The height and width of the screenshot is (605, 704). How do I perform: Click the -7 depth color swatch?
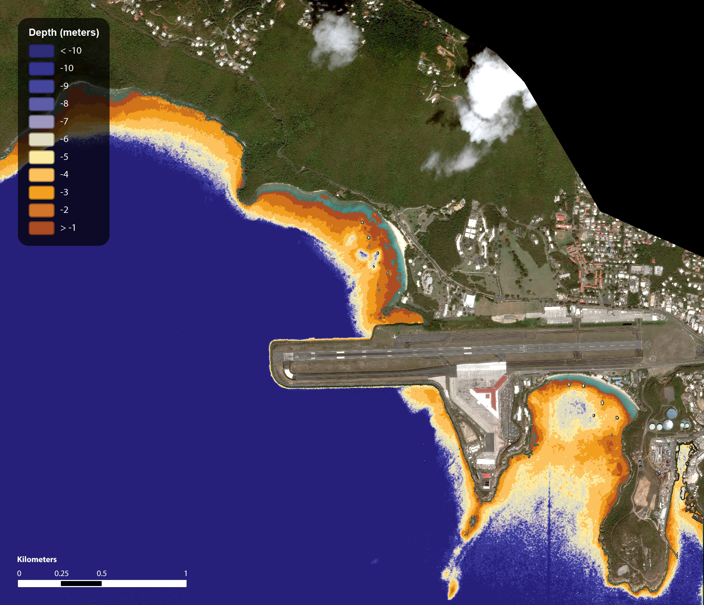point(42,122)
